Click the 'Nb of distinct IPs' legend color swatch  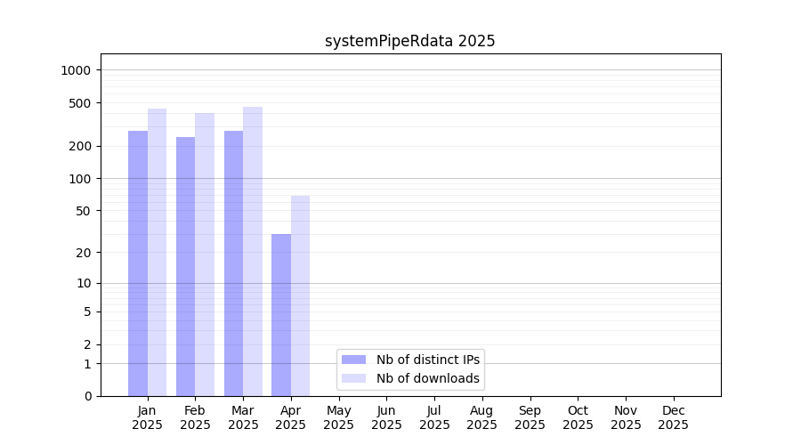353,360
